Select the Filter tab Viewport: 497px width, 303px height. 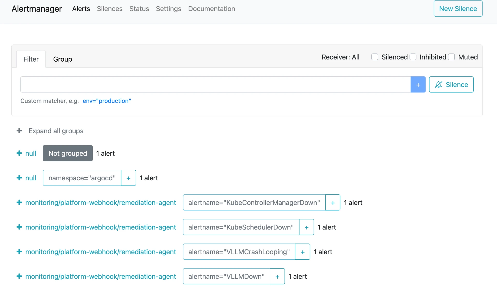pyautogui.click(x=31, y=59)
